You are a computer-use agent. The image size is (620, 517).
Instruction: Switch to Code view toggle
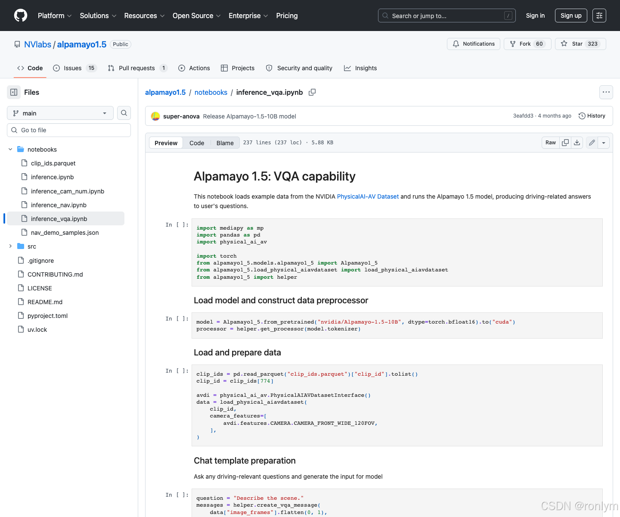tap(197, 143)
